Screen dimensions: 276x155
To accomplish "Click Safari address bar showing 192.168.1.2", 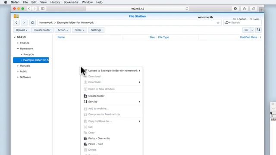I will (138, 9).
